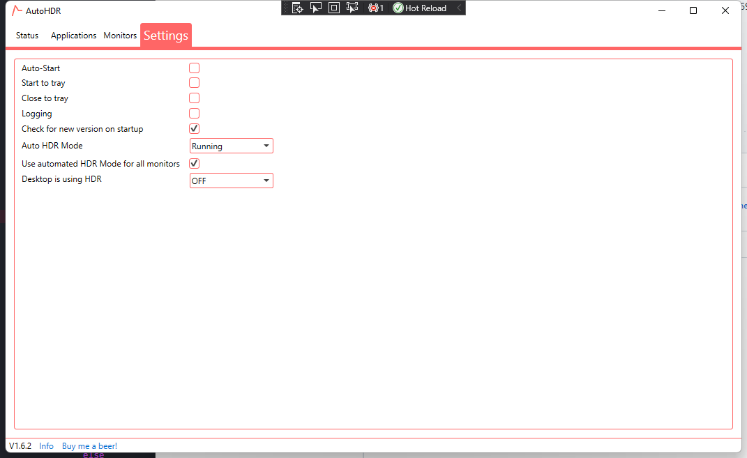Go to the Monitors tab
747x458 pixels.
pos(120,36)
